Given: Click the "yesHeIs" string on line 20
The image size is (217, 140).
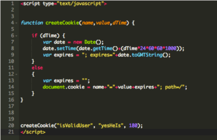Looking at the screenshot, I should pyautogui.click(x=111, y=125).
